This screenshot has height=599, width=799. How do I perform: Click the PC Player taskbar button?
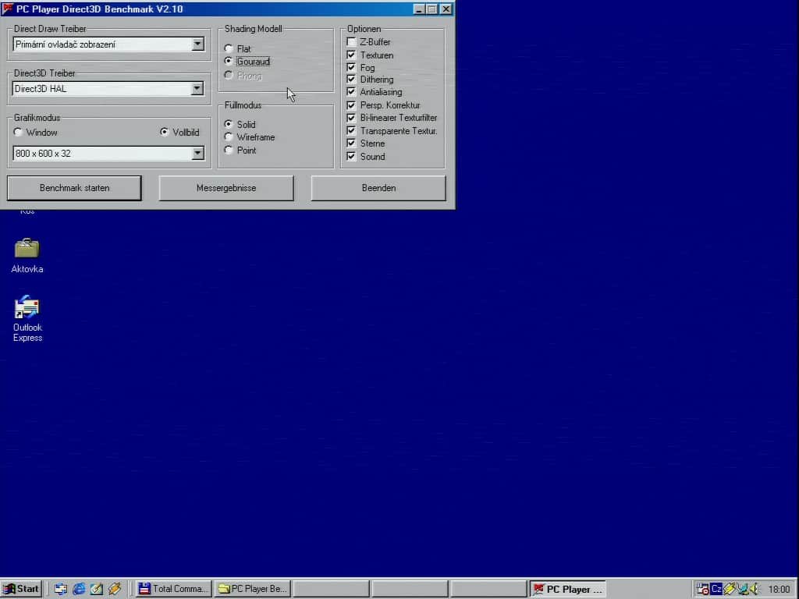click(568, 589)
